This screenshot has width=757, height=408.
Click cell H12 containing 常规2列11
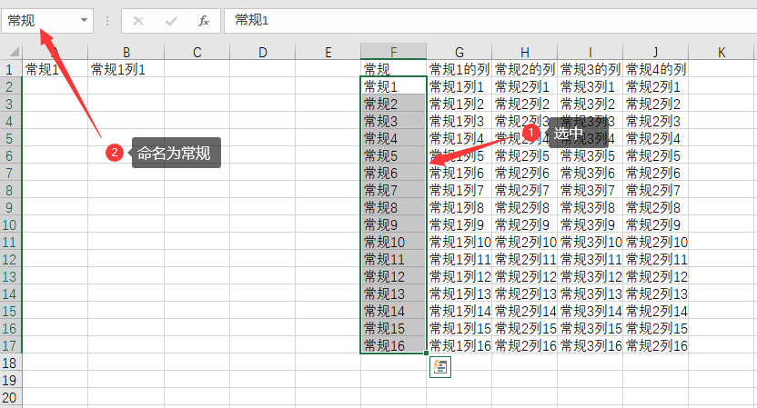tap(525, 259)
